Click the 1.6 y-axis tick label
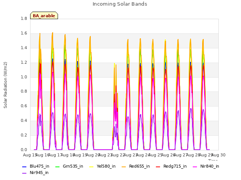Viewport: 241px width, 180px height. 24,33
